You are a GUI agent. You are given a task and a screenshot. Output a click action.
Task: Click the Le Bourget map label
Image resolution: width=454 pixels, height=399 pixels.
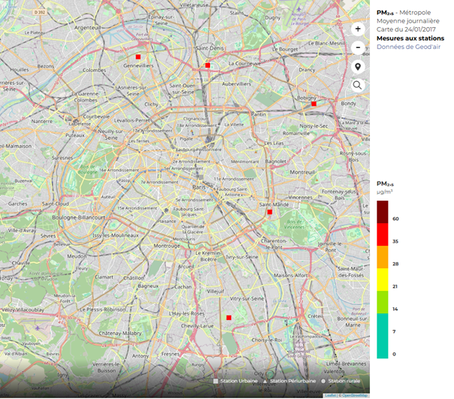(285, 50)
